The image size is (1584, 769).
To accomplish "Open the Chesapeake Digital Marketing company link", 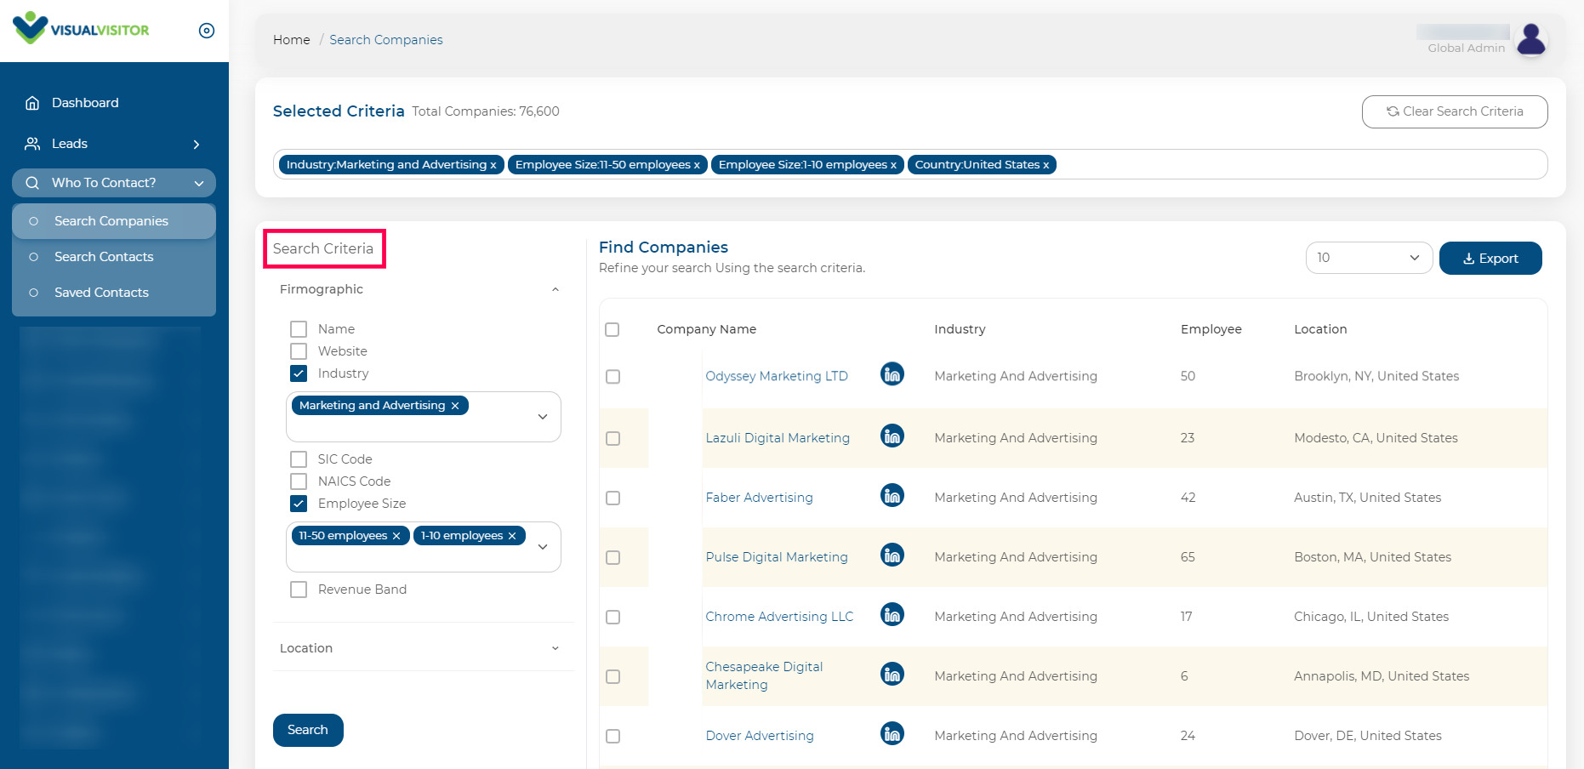I will pos(764,675).
